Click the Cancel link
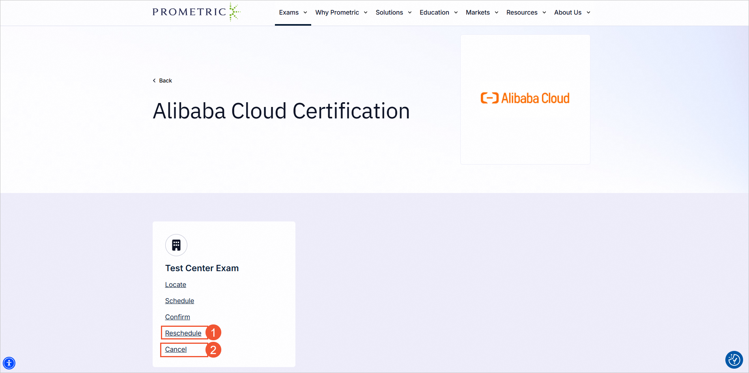The height and width of the screenshot is (373, 749). tap(176, 349)
